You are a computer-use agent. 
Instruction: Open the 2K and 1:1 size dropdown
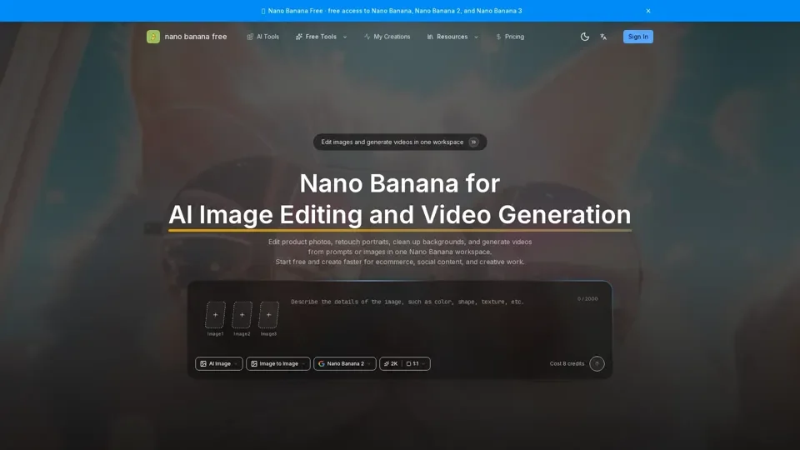(x=405, y=364)
